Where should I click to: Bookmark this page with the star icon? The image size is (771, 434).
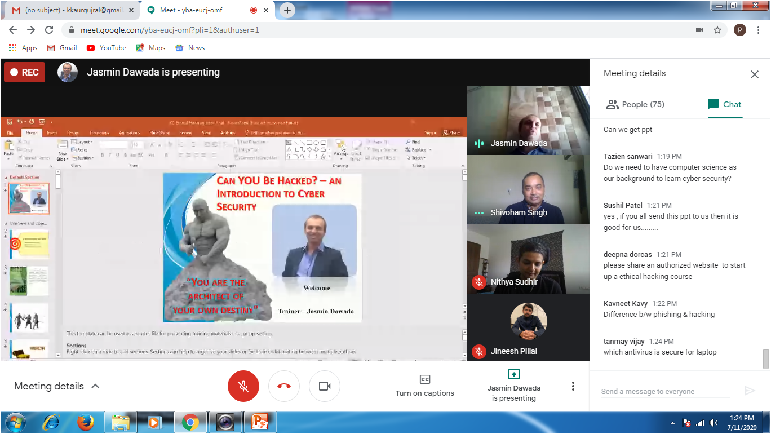point(717,30)
